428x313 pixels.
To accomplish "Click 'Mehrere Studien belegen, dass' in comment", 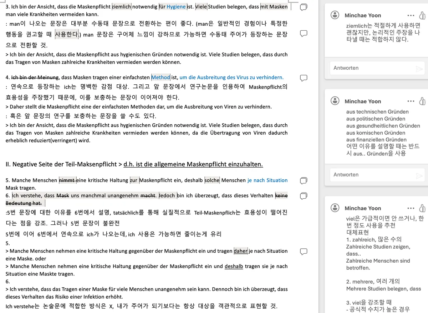I will (383, 289).
